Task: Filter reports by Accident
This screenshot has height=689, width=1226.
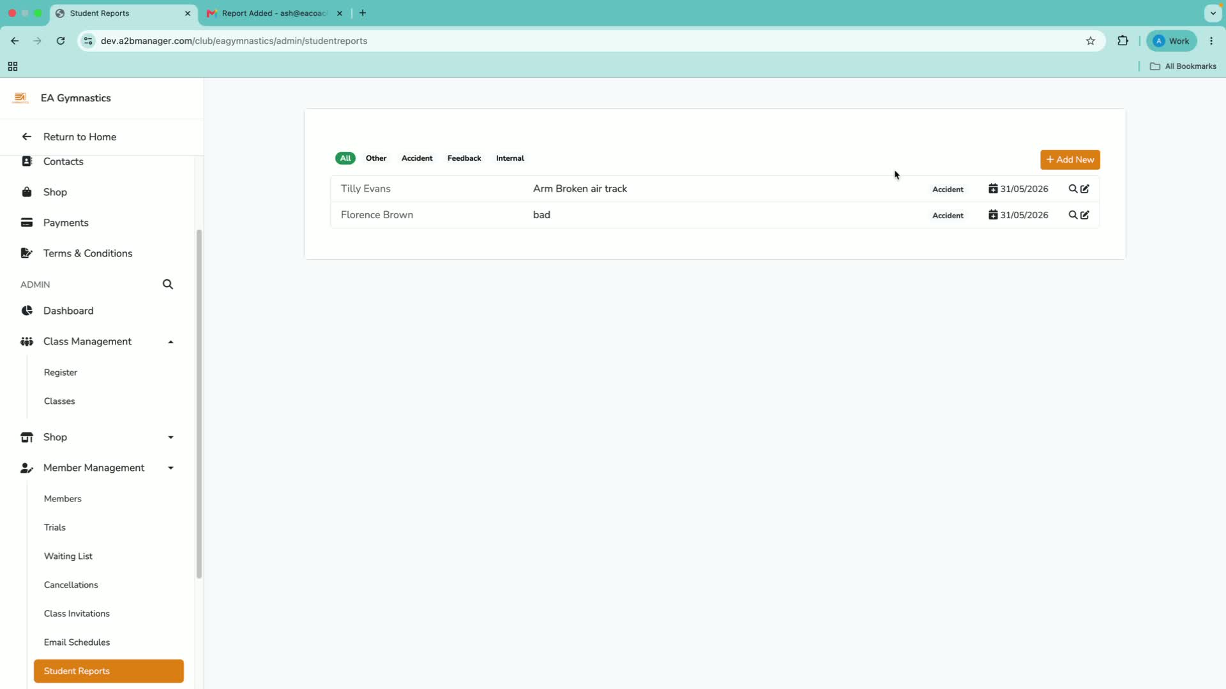Action: pyautogui.click(x=417, y=158)
